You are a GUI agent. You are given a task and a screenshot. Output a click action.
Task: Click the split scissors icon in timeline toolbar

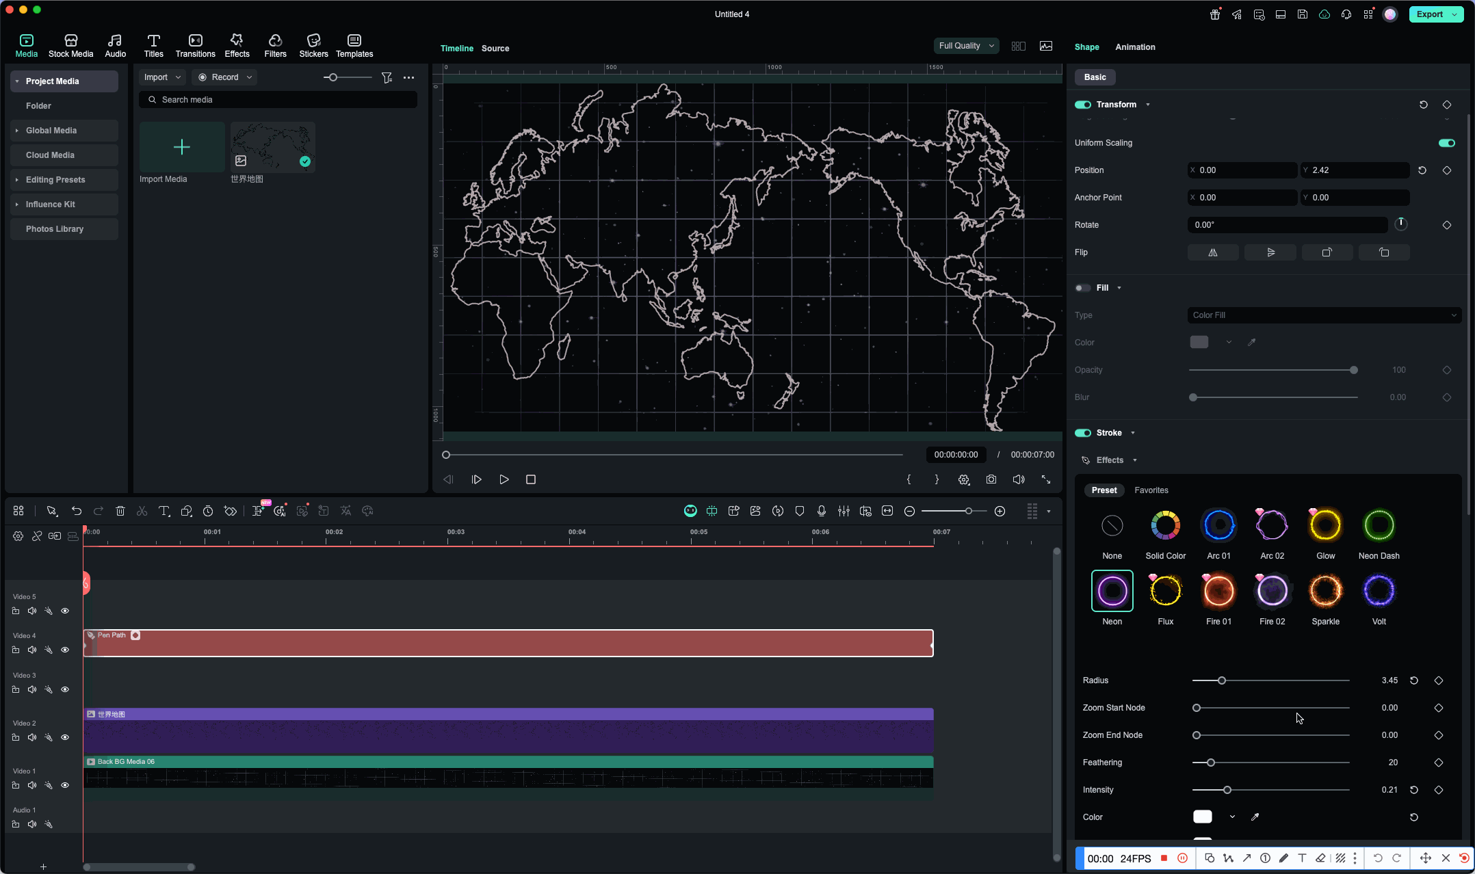[x=142, y=511]
